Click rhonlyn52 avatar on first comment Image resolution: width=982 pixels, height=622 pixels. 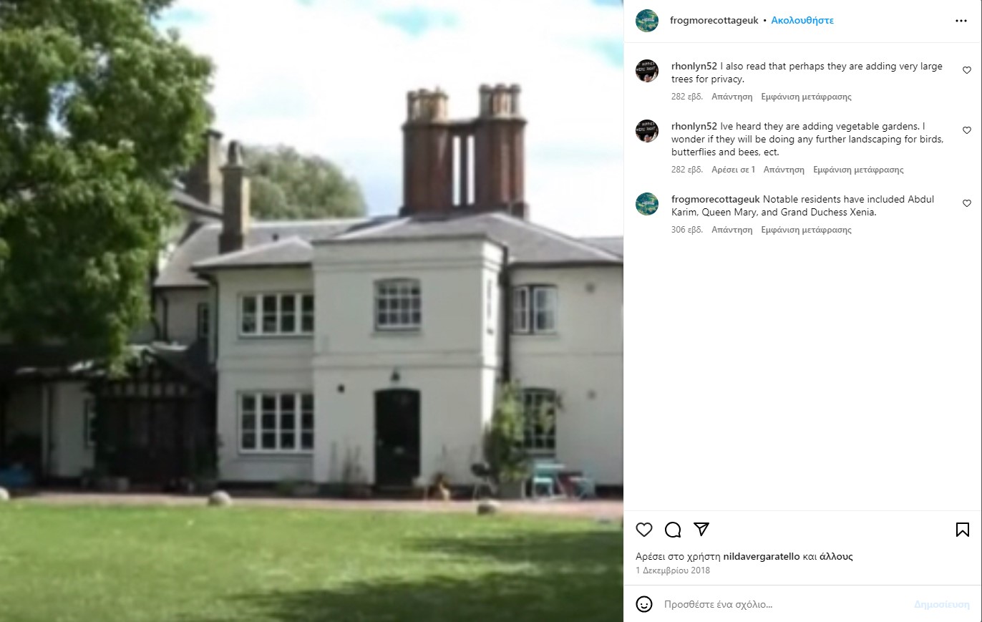[x=647, y=71]
